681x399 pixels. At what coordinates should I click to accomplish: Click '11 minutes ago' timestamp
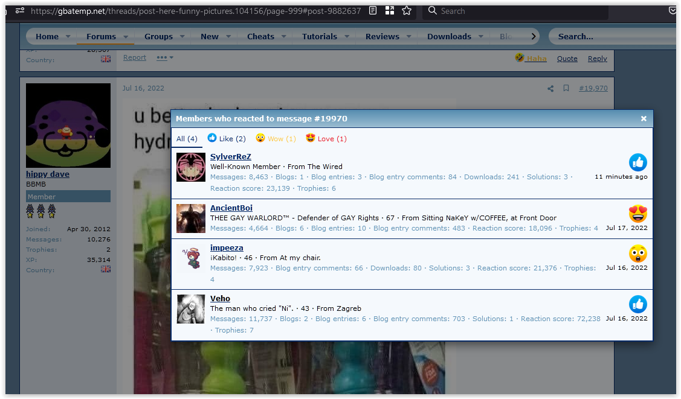(621, 176)
